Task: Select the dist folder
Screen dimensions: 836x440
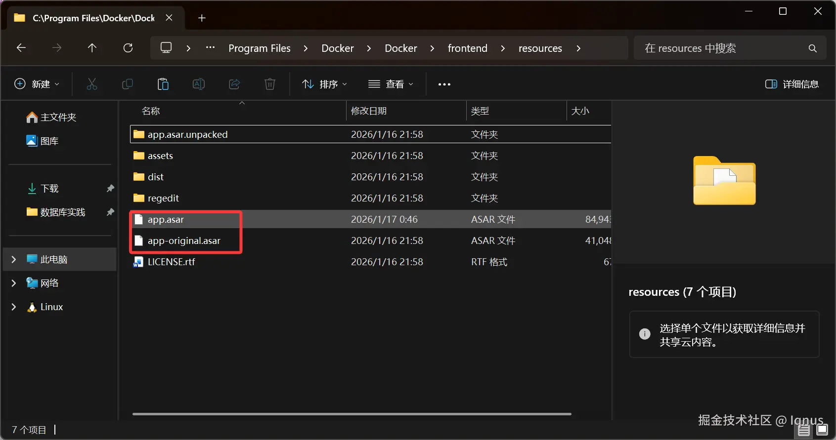Action: 371,177
